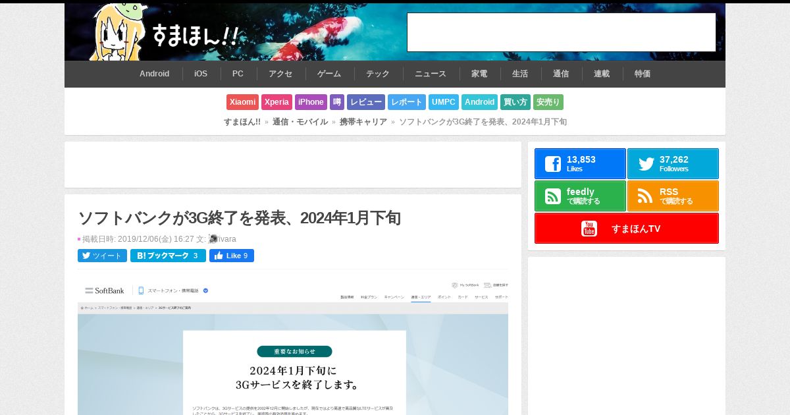This screenshot has width=790, height=415.
Task: Open the iOS menu item
Action: pyautogui.click(x=201, y=74)
